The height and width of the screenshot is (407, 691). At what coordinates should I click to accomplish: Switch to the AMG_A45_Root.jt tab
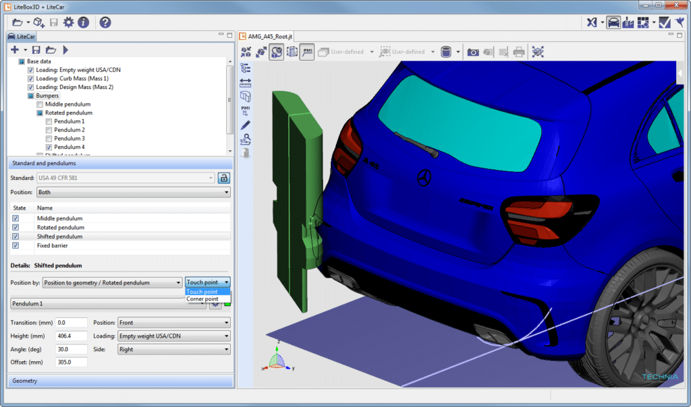266,36
